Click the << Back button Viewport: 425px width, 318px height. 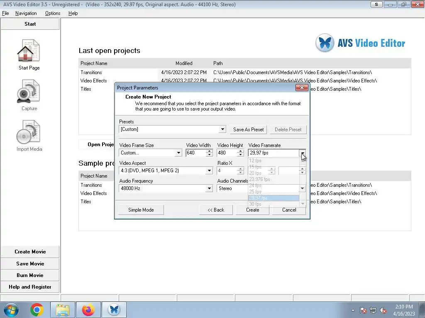click(x=216, y=210)
